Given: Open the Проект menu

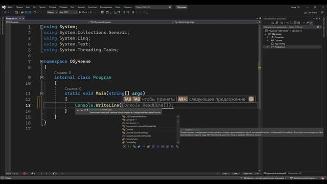Looking at the screenshot, I should [x=42, y=7].
